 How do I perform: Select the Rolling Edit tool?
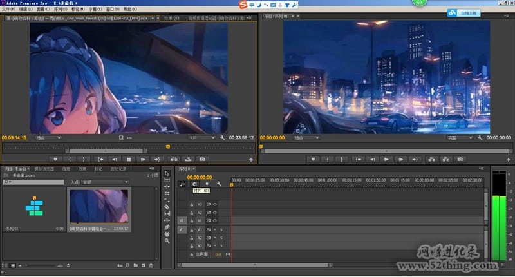tap(167, 193)
